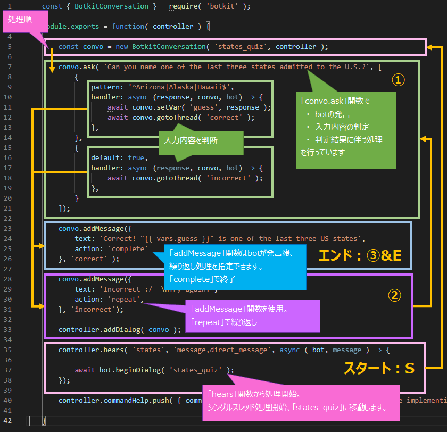Click the await bot.beginDialog statement
The height and width of the screenshot is (432, 447).
tap(154, 370)
